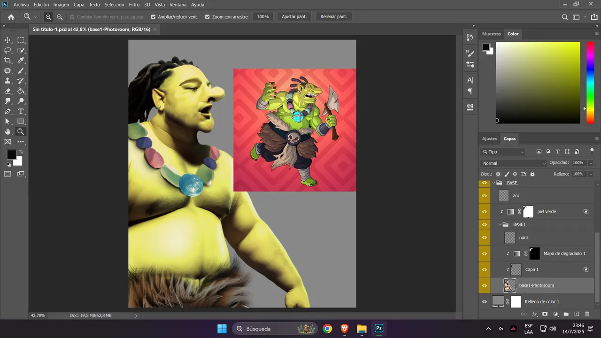
Task: Open the Filtro menu
Action: click(134, 5)
